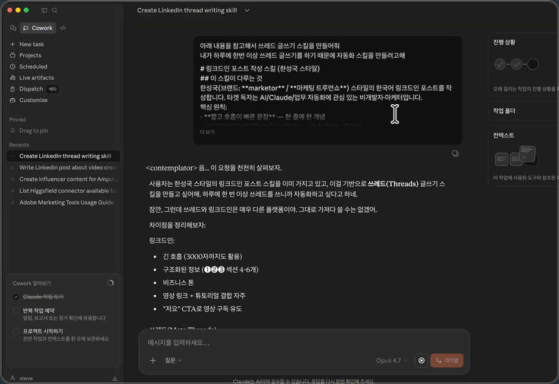Copy the user message with copy icon
Image resolution: width=559 pixels, height=384 pixels.
[455, 154]
